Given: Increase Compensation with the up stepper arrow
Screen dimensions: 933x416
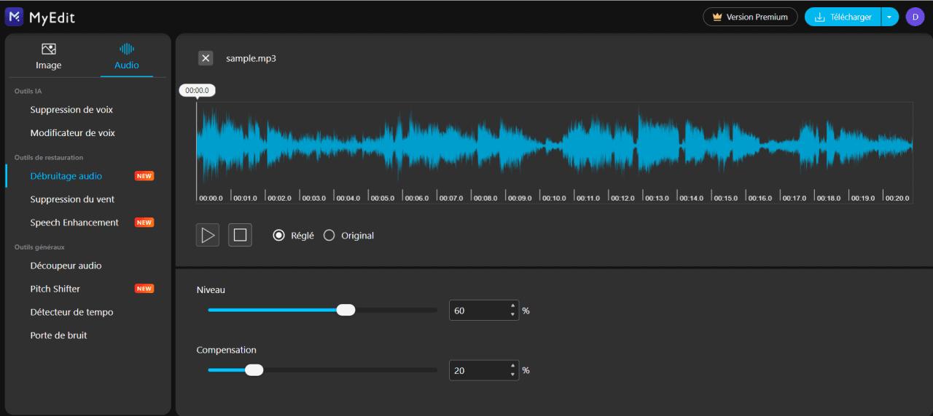Looking at the screenshot, I should [513, 367].
